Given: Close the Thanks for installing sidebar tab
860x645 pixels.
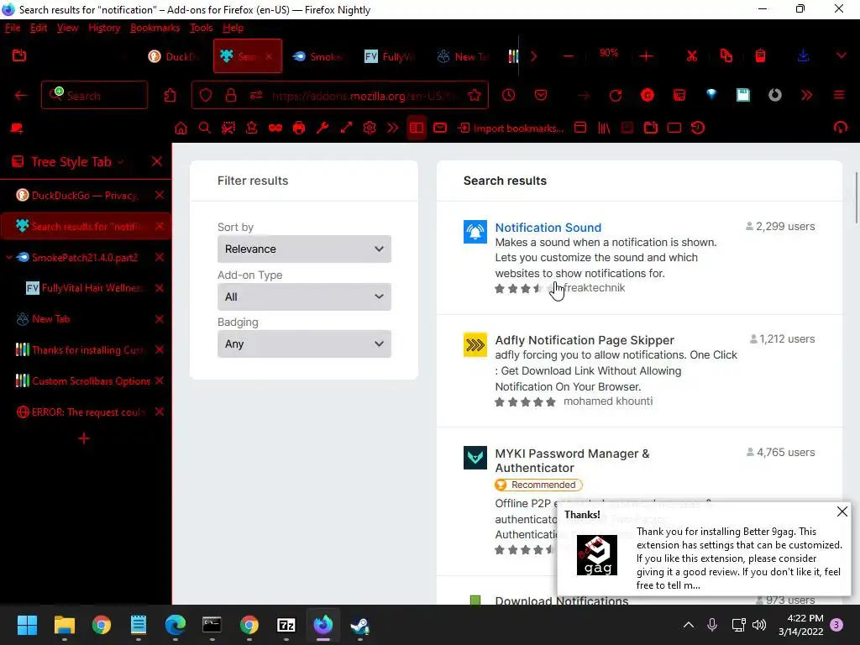Looking at the screenshot, I should [x=160, y=350].
